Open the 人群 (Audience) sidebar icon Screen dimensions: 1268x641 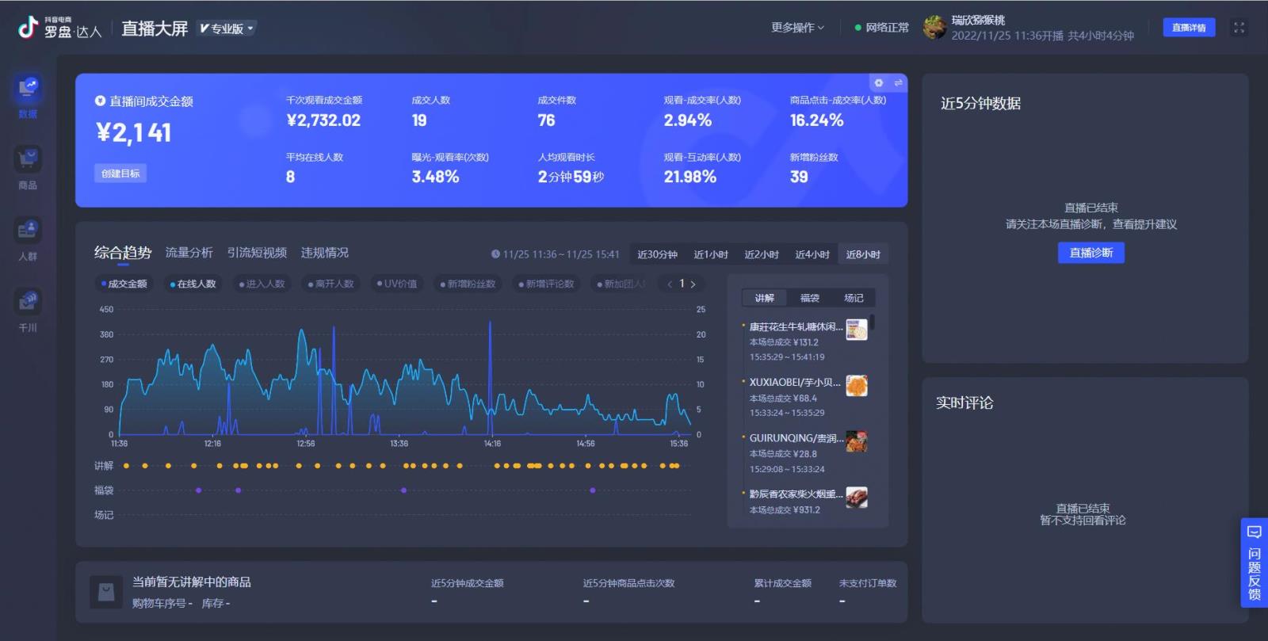coord(28,231)
